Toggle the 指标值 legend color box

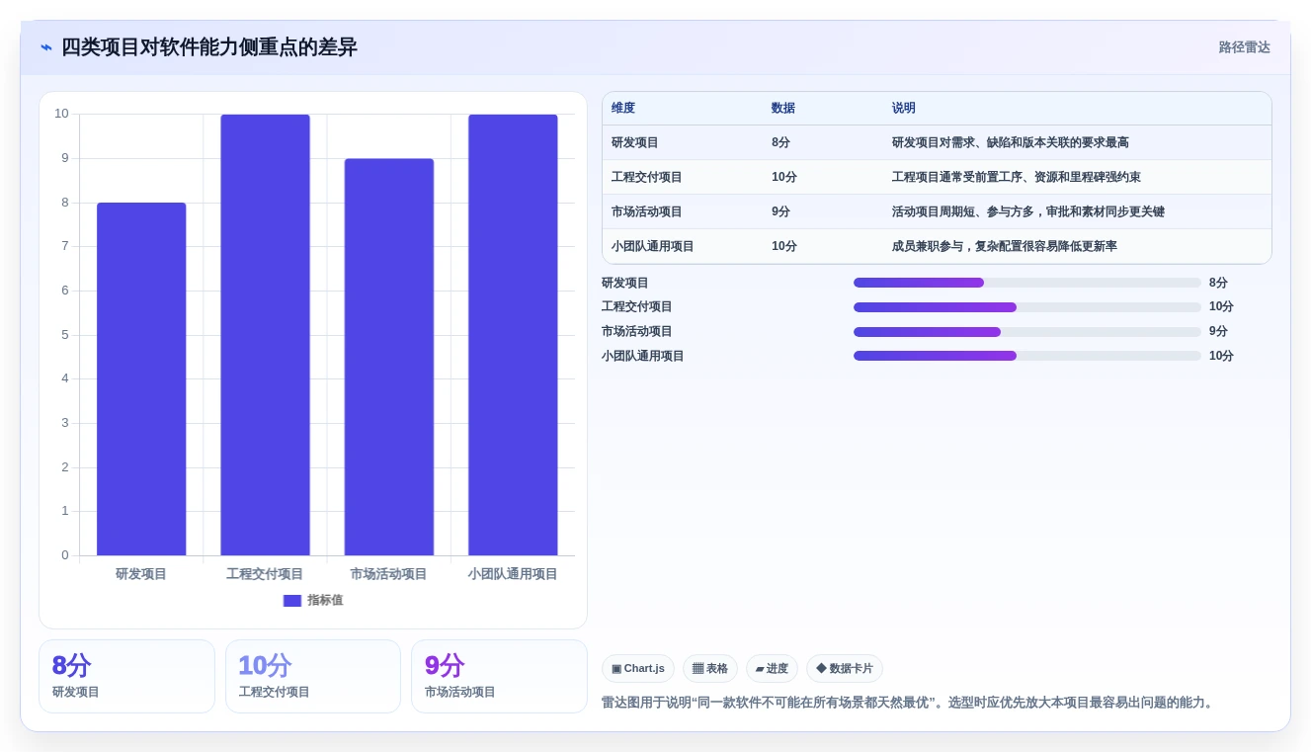click(292, 601)
